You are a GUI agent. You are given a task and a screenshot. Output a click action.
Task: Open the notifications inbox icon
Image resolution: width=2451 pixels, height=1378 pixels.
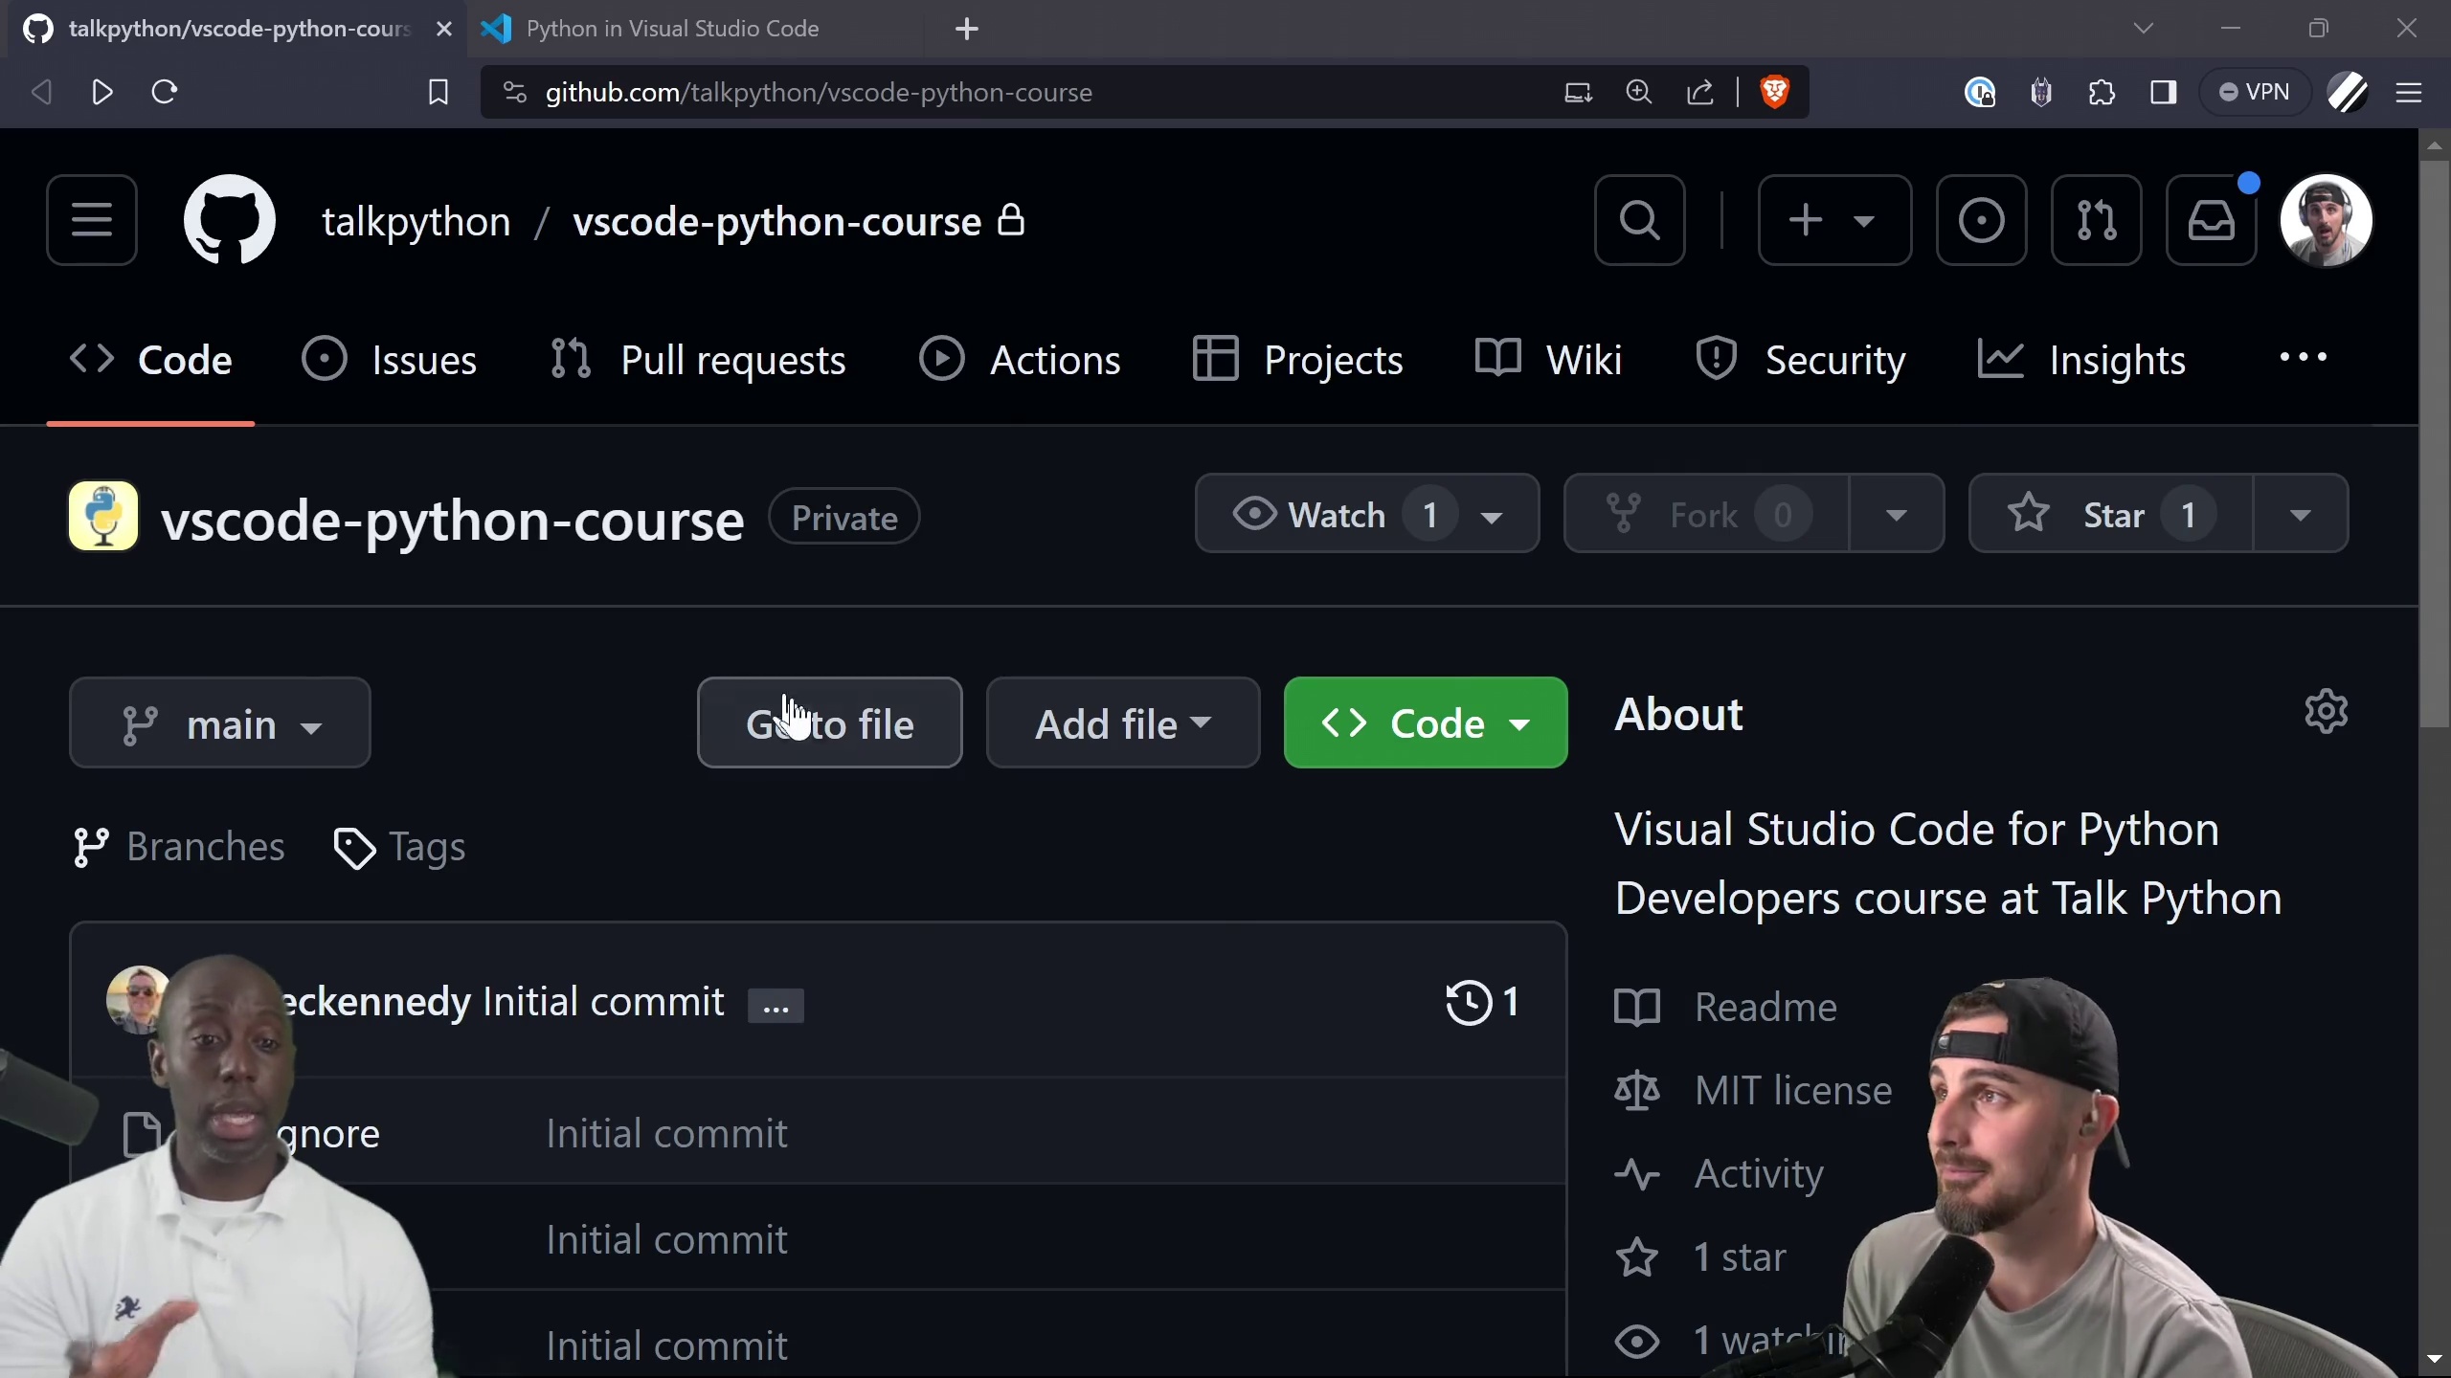2212,220
